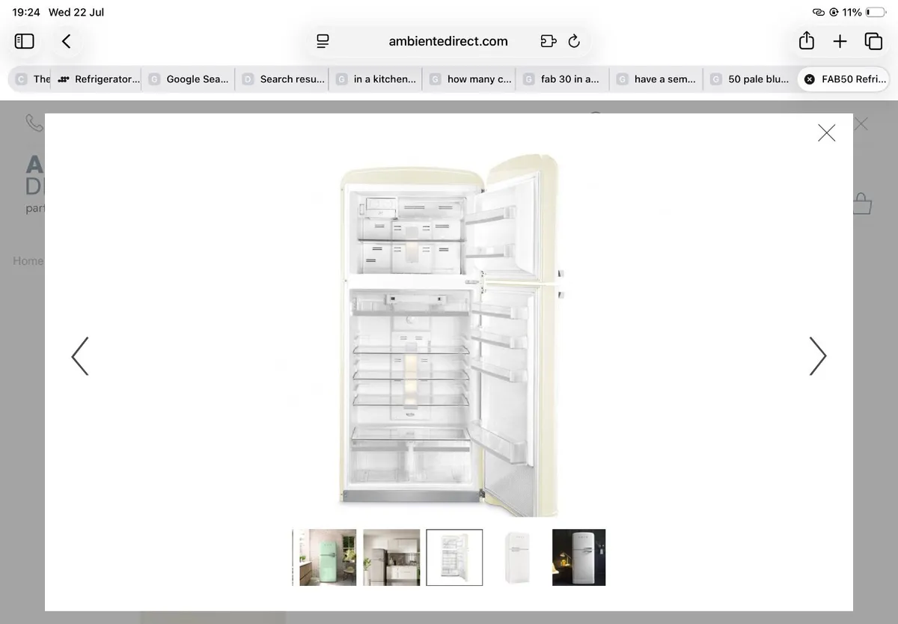Open the extensions icon in address bar

pyautogui.click(x=549, y=41)
